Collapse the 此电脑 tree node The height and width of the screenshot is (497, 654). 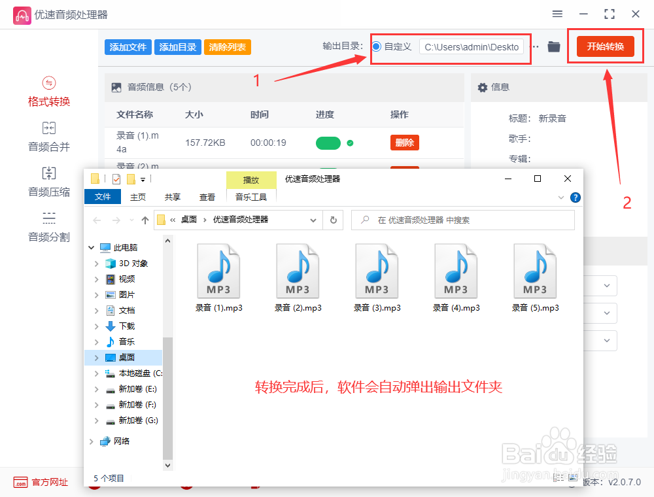pos(92,248)
